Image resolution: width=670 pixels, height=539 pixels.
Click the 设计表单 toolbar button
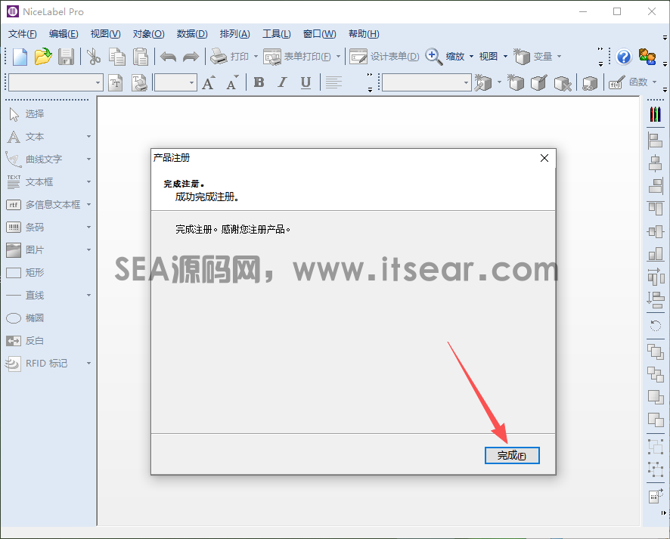[x=384, y=57]
